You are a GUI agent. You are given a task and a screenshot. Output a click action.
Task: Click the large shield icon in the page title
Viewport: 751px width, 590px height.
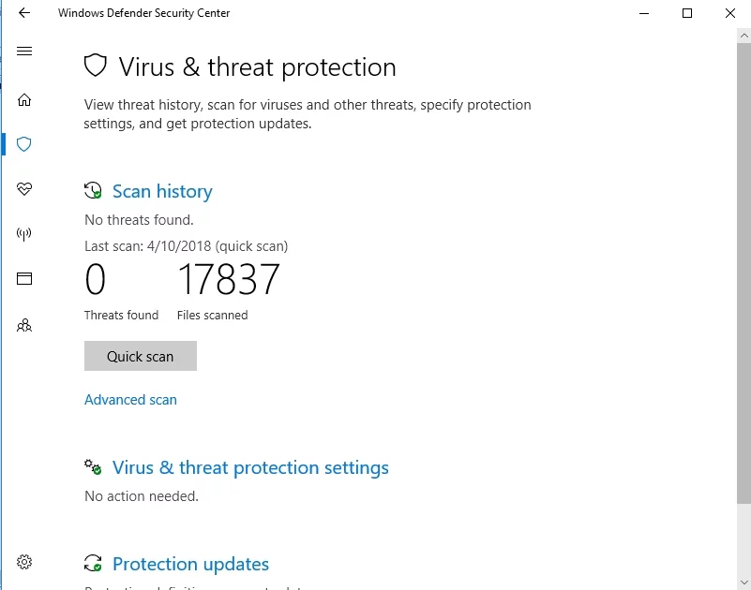point(96,66)
